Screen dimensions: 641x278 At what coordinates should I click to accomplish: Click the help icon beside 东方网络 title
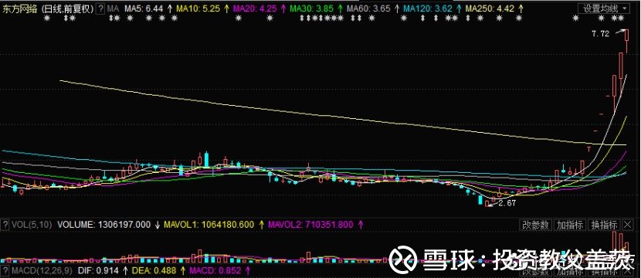pos(100,8)
